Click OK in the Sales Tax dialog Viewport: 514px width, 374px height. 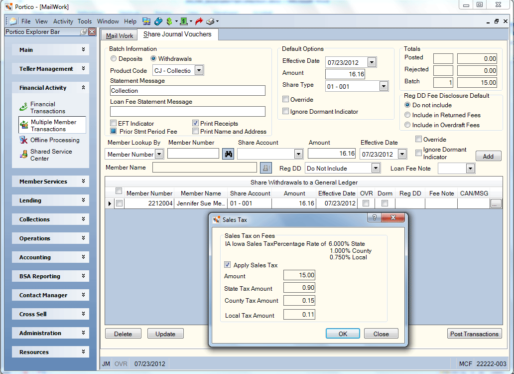coord(343,334)
